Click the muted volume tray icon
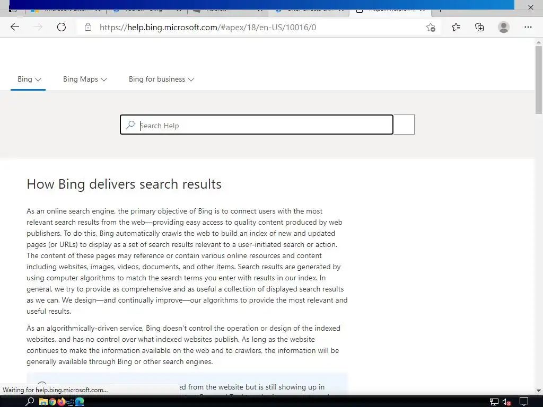 pos(507,402)
